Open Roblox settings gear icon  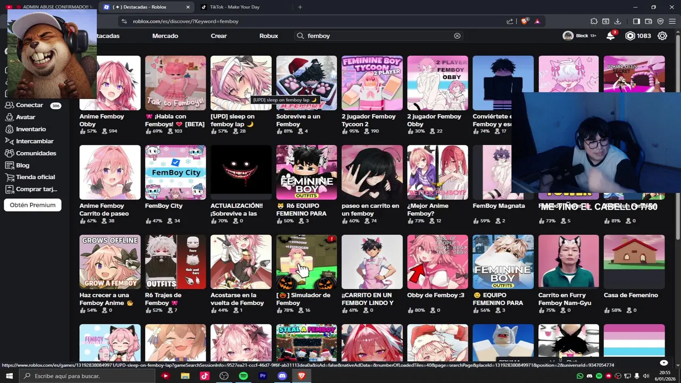[x=662, y=36]
